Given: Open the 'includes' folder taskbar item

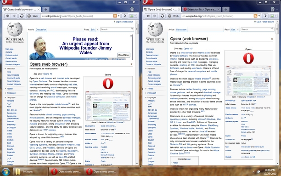Looking at the screenshot, I should click(30, 172).
